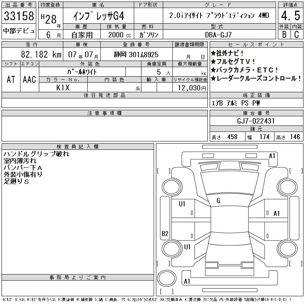The height and width of the screenshot is (305, 305).
Task: Select sales point 社外ナビ
Action: pos(227,53)
